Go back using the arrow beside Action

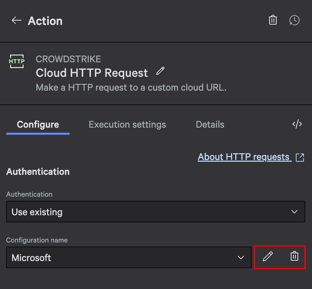coord(17,20)
